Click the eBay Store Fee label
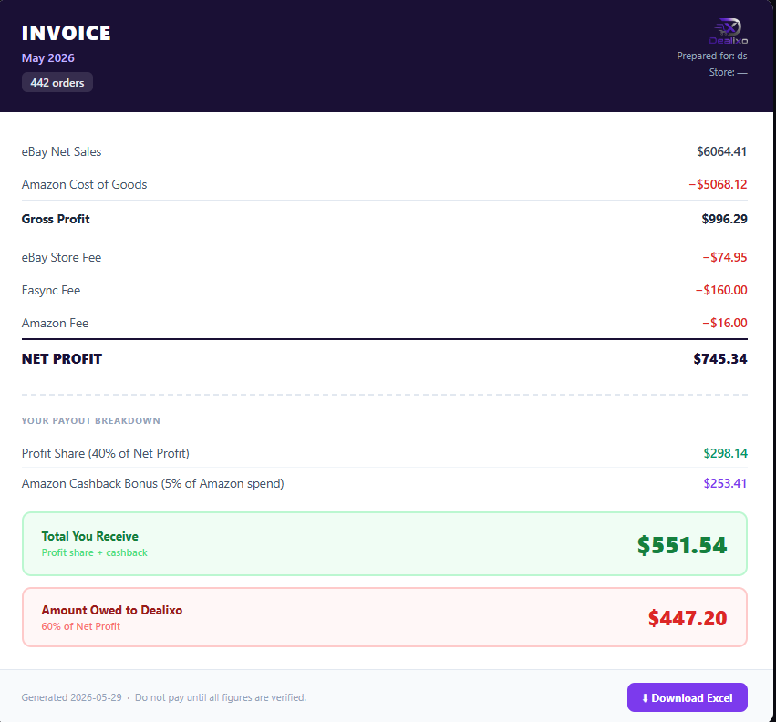Image resolution: width=776 pixels, height=722 pixels. pos(61,257)
